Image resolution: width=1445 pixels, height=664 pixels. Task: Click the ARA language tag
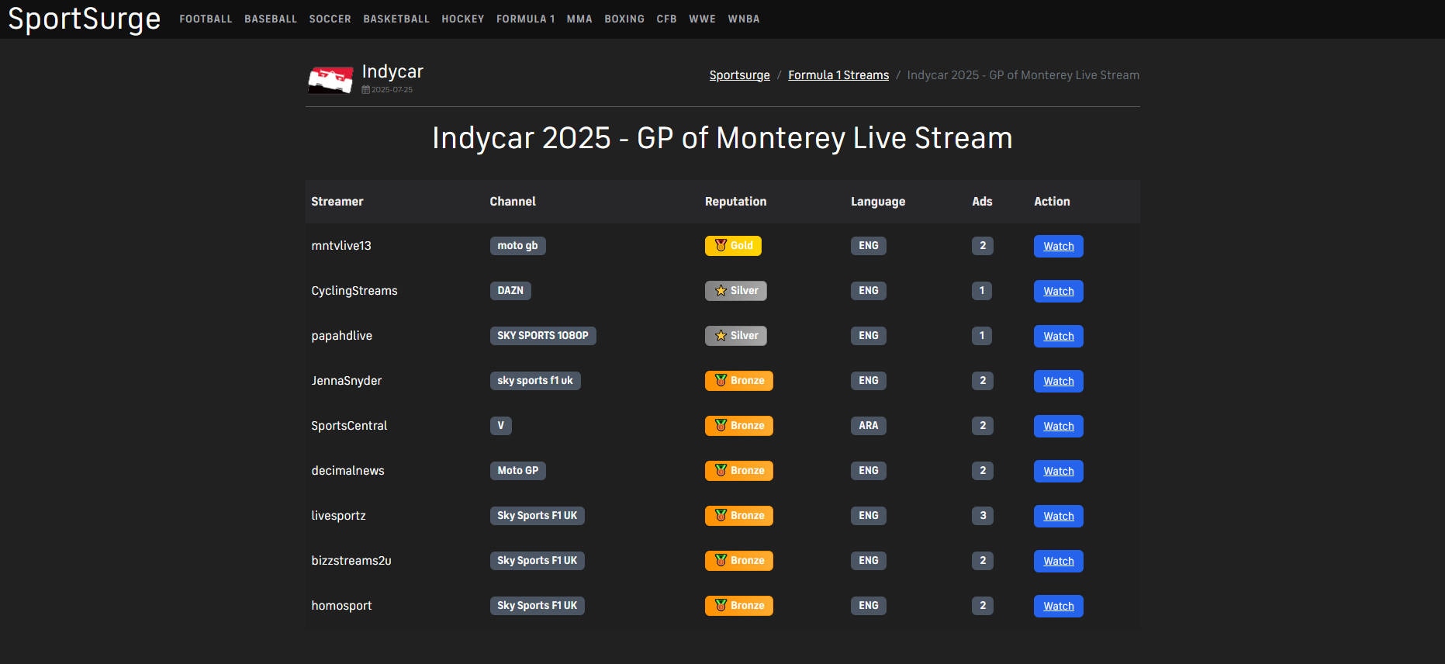(x=869, y=426)
